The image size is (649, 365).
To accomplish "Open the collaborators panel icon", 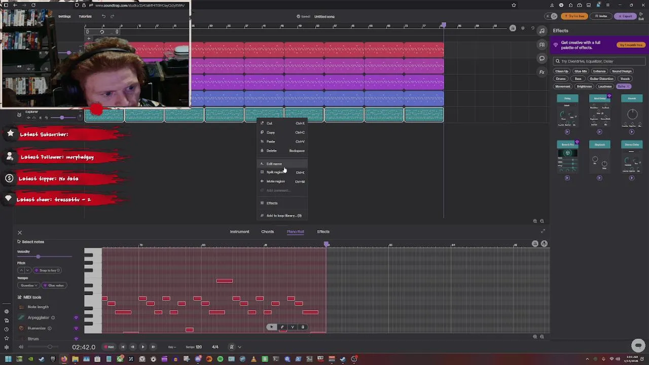I will [542, 45].
